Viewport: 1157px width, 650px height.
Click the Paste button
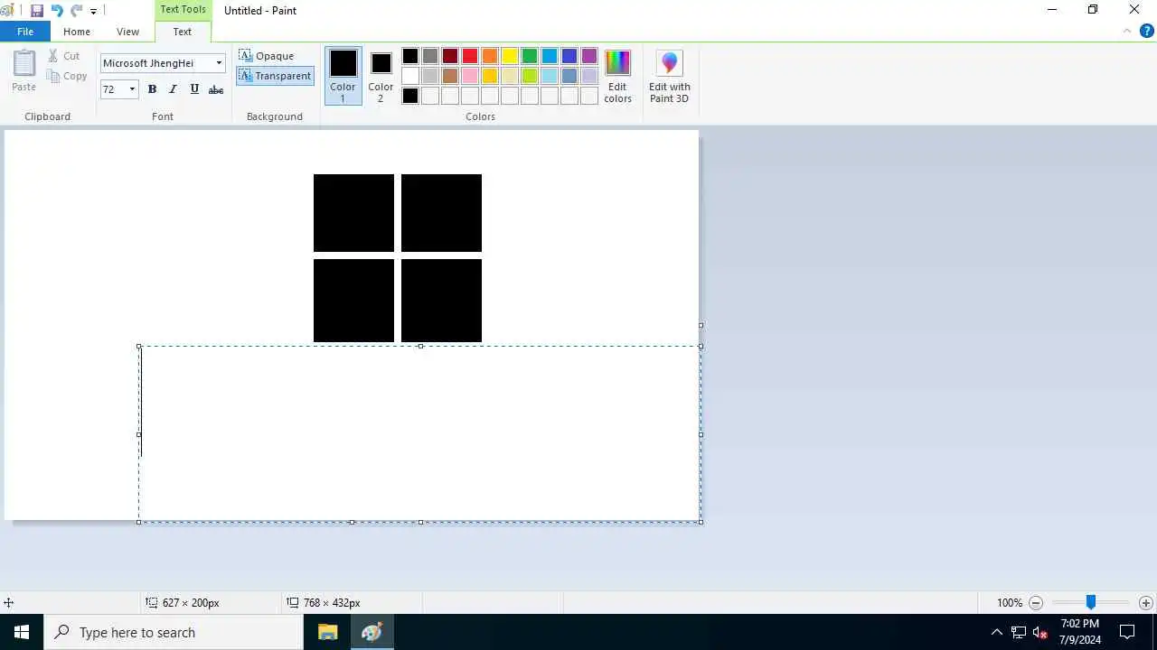24,71
